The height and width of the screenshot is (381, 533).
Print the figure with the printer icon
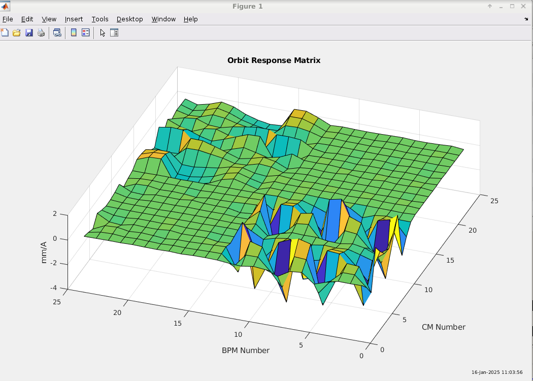coord(41,33)
